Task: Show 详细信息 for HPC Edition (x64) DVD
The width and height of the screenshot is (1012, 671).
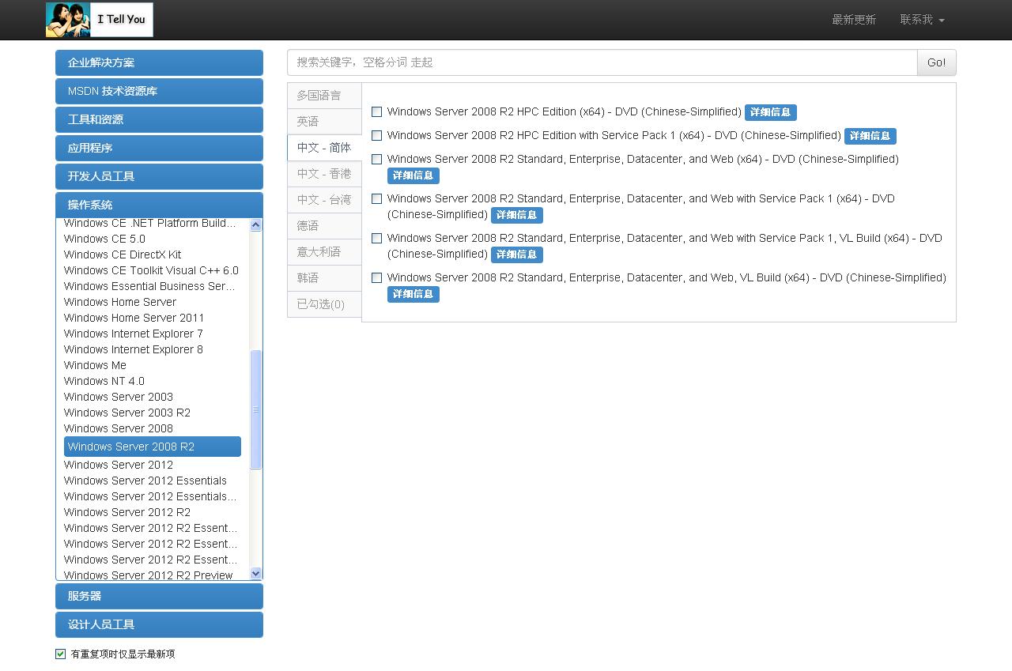Action: 770,112
